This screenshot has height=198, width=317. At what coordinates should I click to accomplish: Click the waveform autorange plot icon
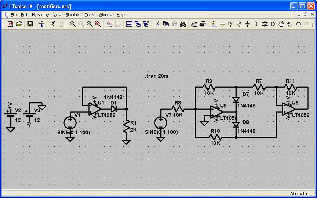click(109, 24)
